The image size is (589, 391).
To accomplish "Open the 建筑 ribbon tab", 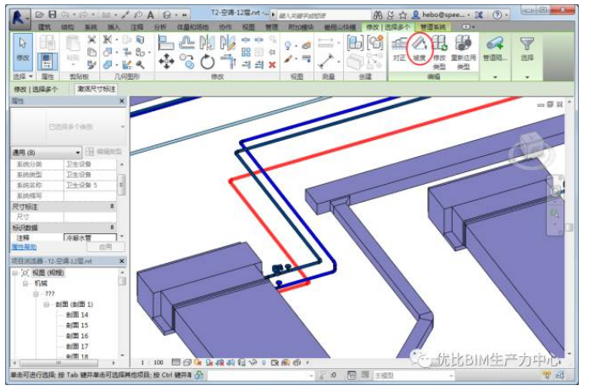I will [x=44, y=26].
